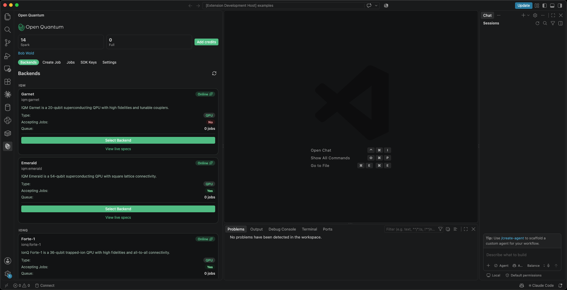Image resolution: width=567 pixels, height=290 pixels.
Task: Open the Open Quantum activity bar icon
Action: 7,146
